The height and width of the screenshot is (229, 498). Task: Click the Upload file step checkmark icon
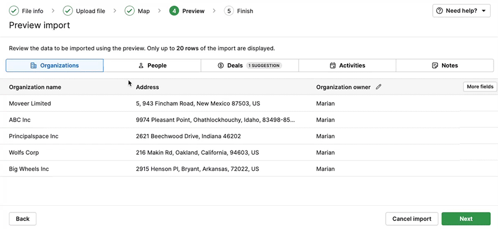(x=68, y=11)
